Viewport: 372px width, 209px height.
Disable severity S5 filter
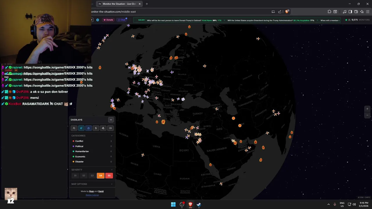[109, 175]
